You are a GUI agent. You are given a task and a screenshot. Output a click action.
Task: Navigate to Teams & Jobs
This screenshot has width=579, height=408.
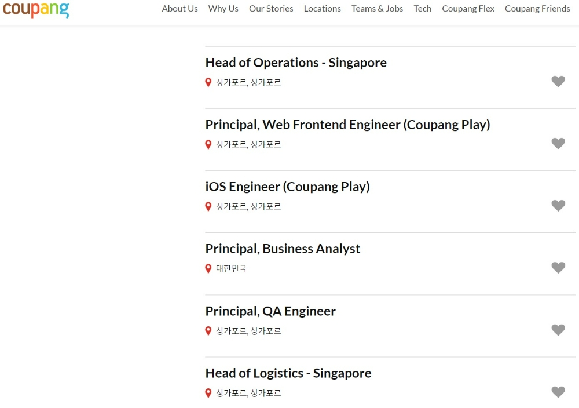(x=377, y=9)
